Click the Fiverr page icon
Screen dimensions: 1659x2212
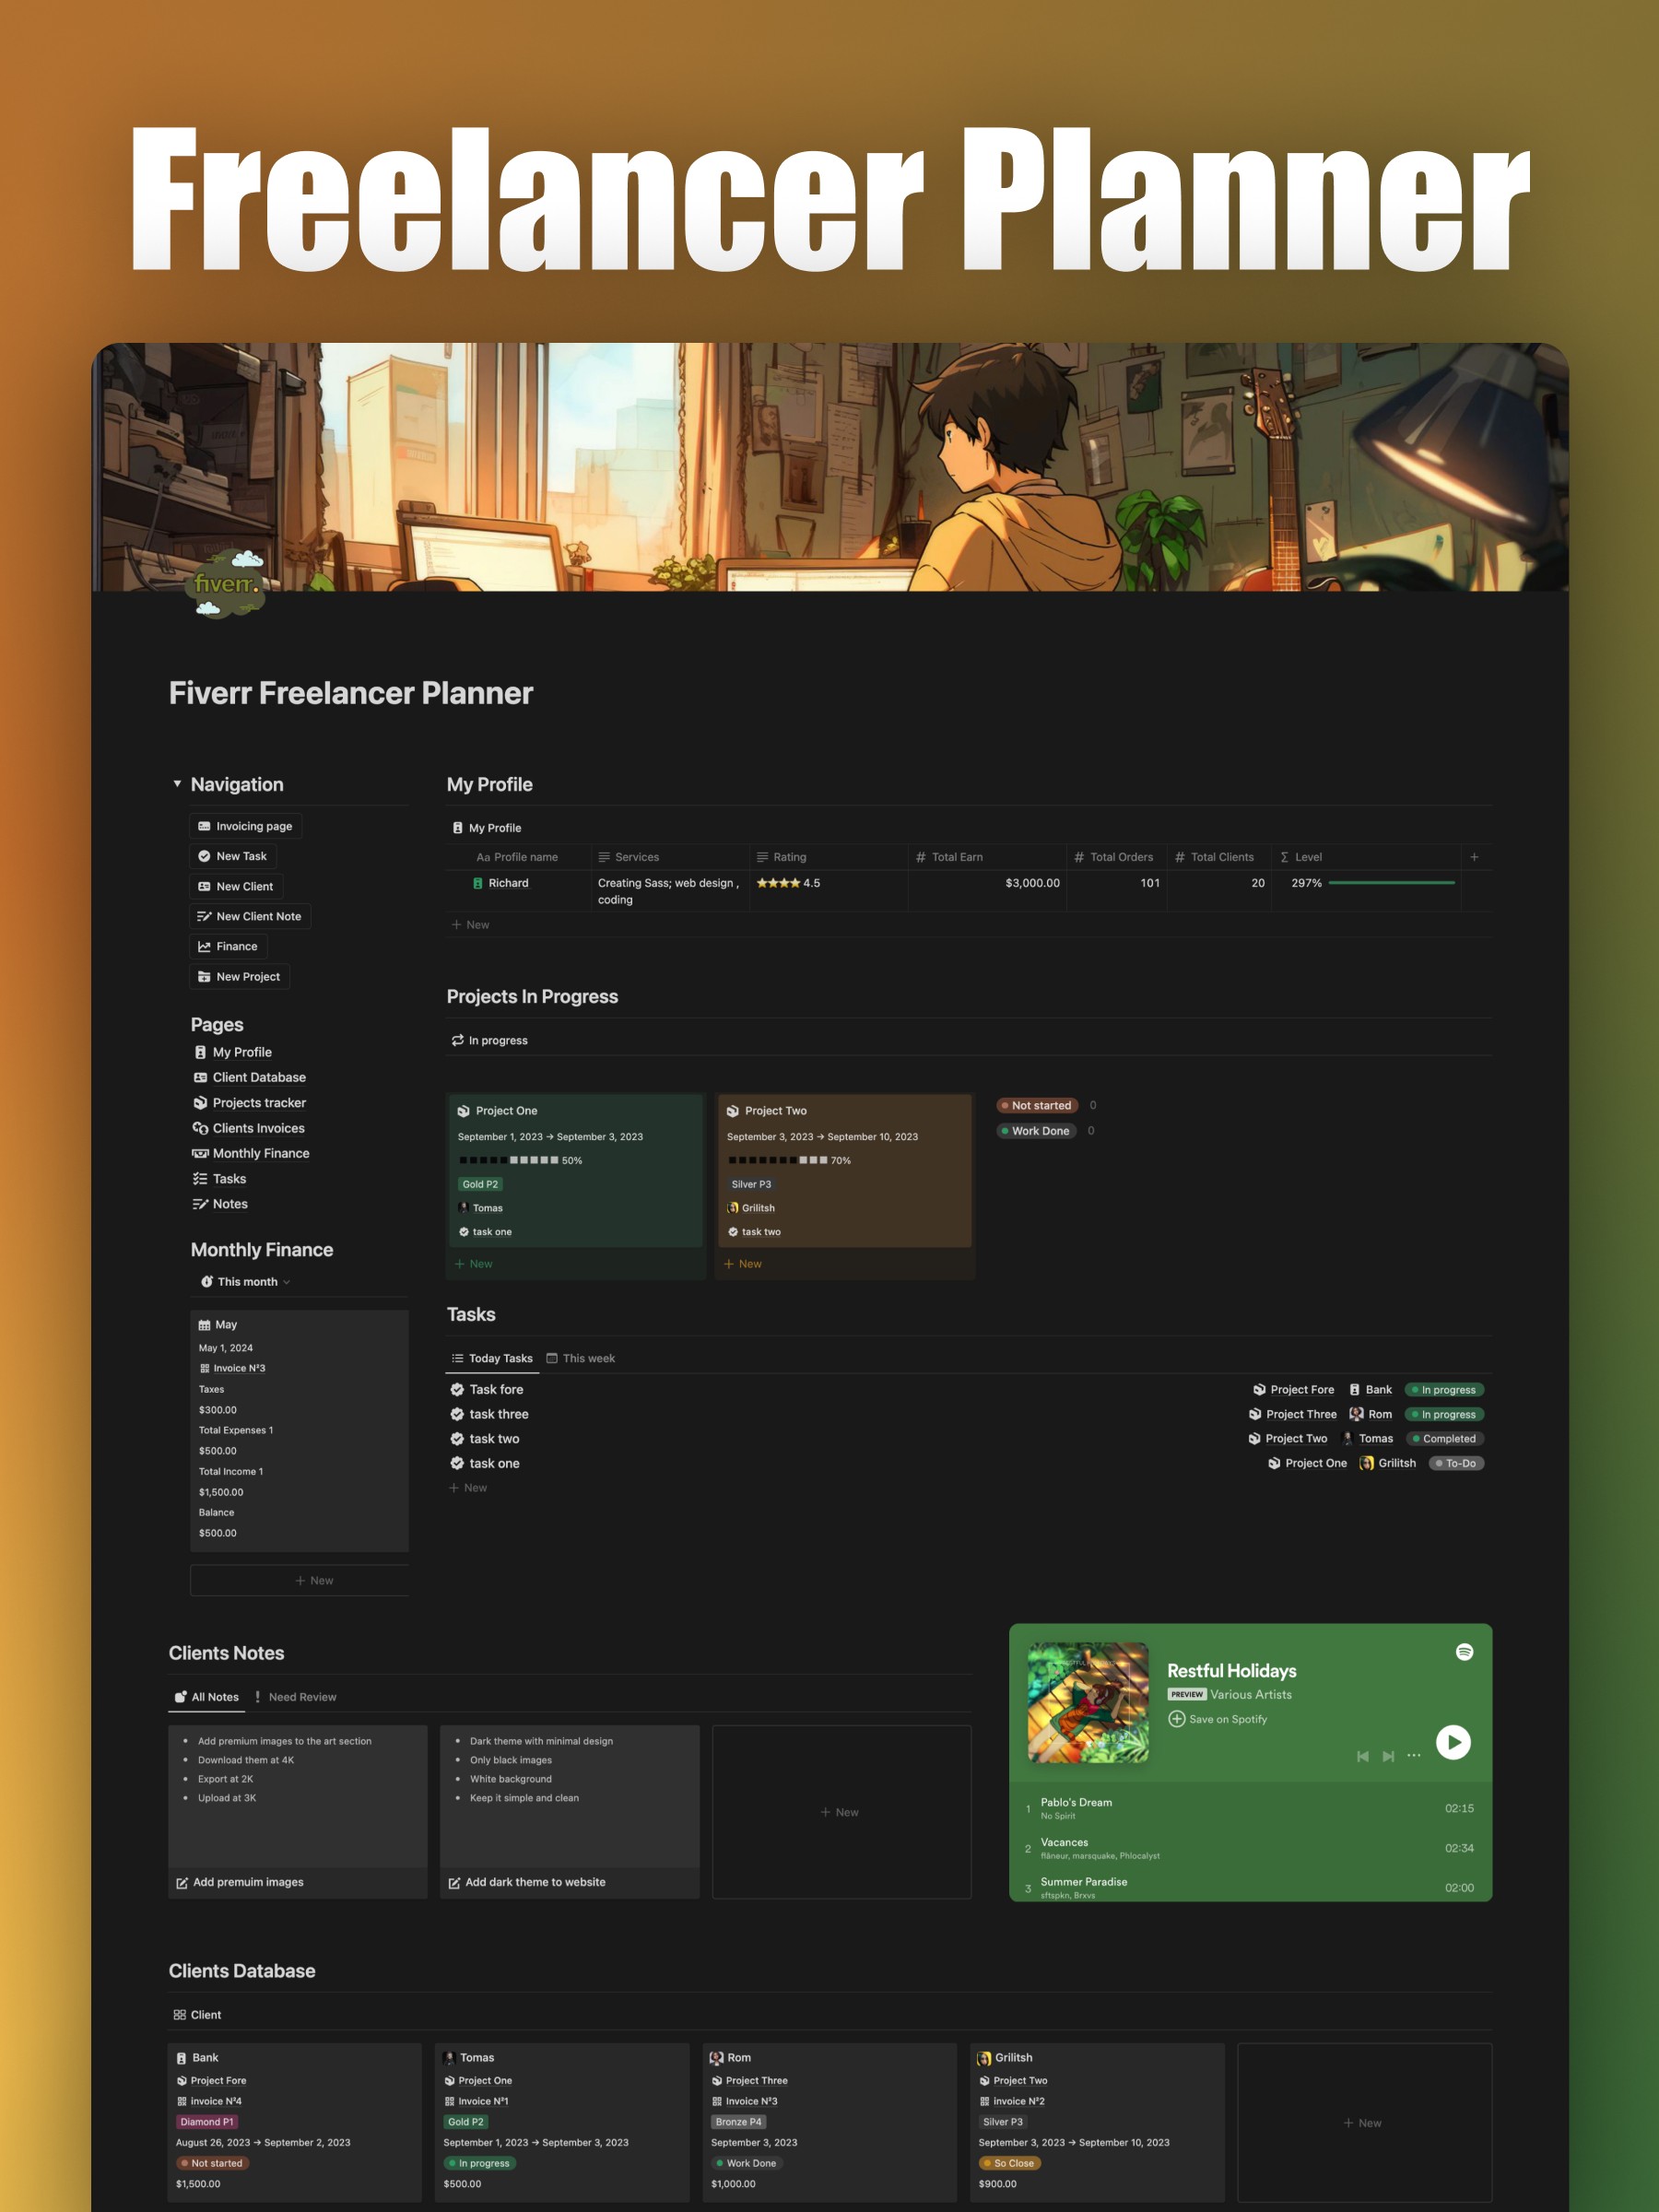(x=226, y=584)
